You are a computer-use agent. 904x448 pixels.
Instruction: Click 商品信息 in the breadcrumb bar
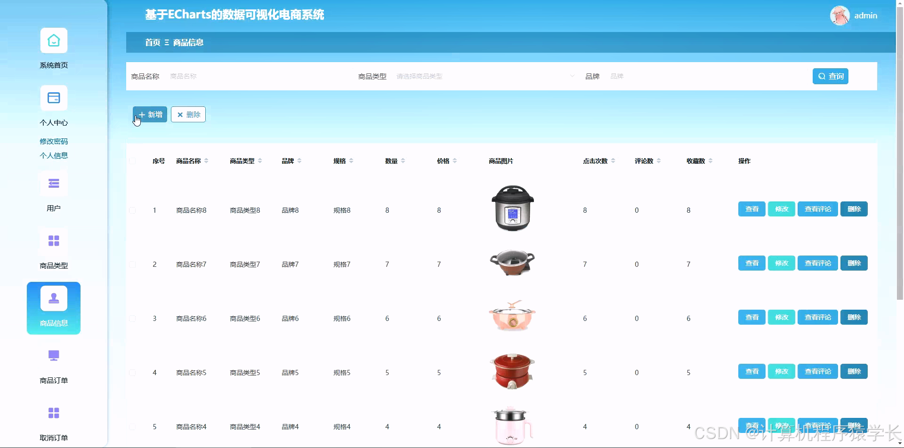tap(188, 42)
